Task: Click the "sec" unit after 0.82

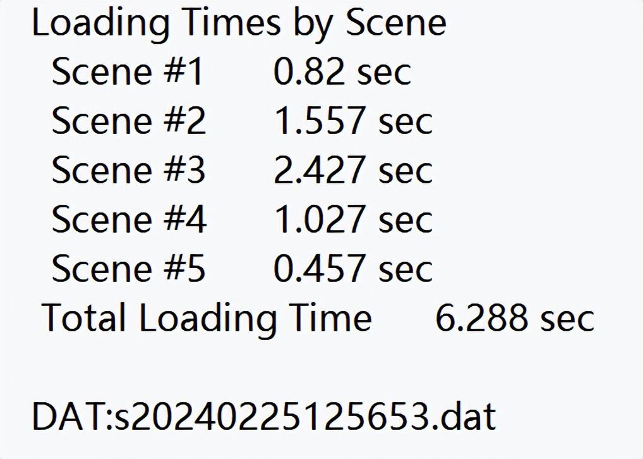Action: [384, 72]
